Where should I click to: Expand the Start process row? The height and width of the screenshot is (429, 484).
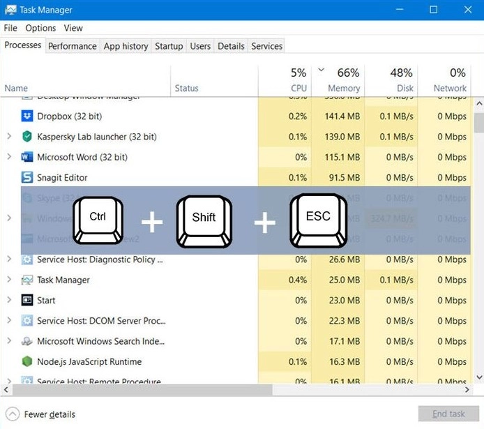(9, 300)
